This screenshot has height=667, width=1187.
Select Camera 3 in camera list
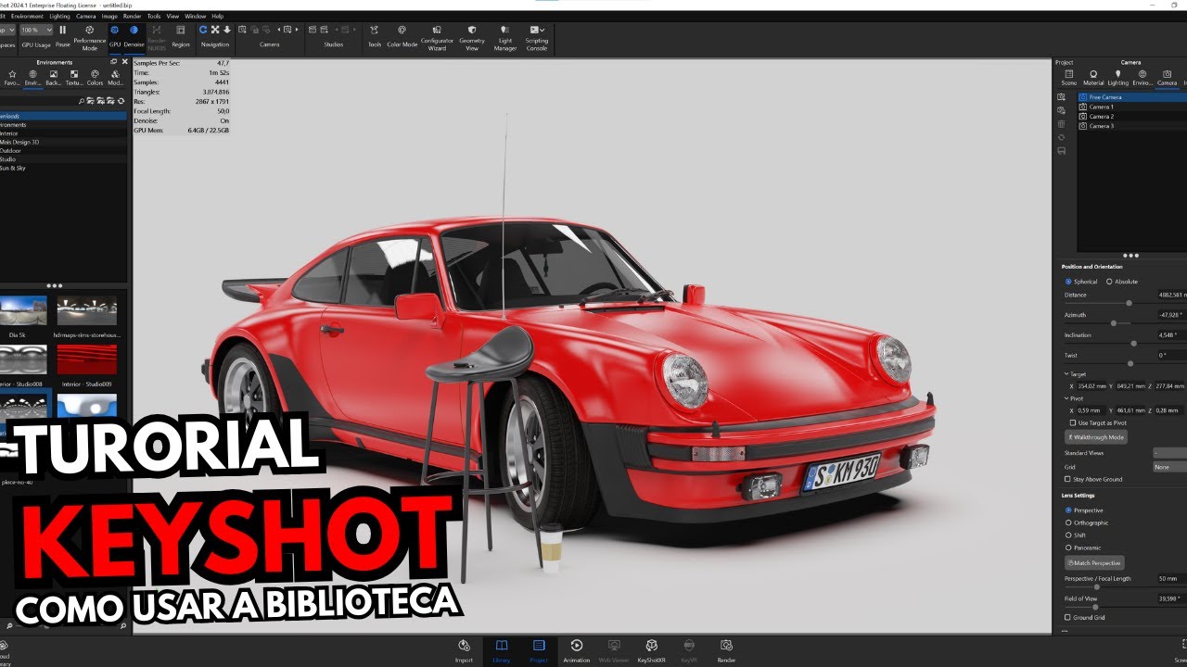[x=1130, y=126]
